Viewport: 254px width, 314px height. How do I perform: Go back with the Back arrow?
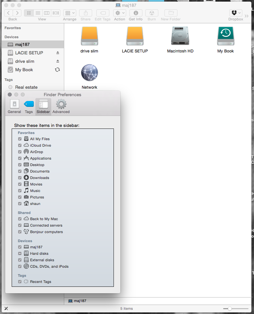(8, 13)
